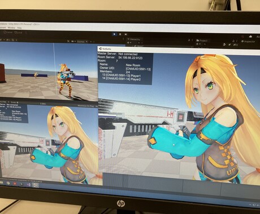Toggle the Local handle rotation button
Image resolution: width=260 pixels, height=214 pixels.
[18, 33]
